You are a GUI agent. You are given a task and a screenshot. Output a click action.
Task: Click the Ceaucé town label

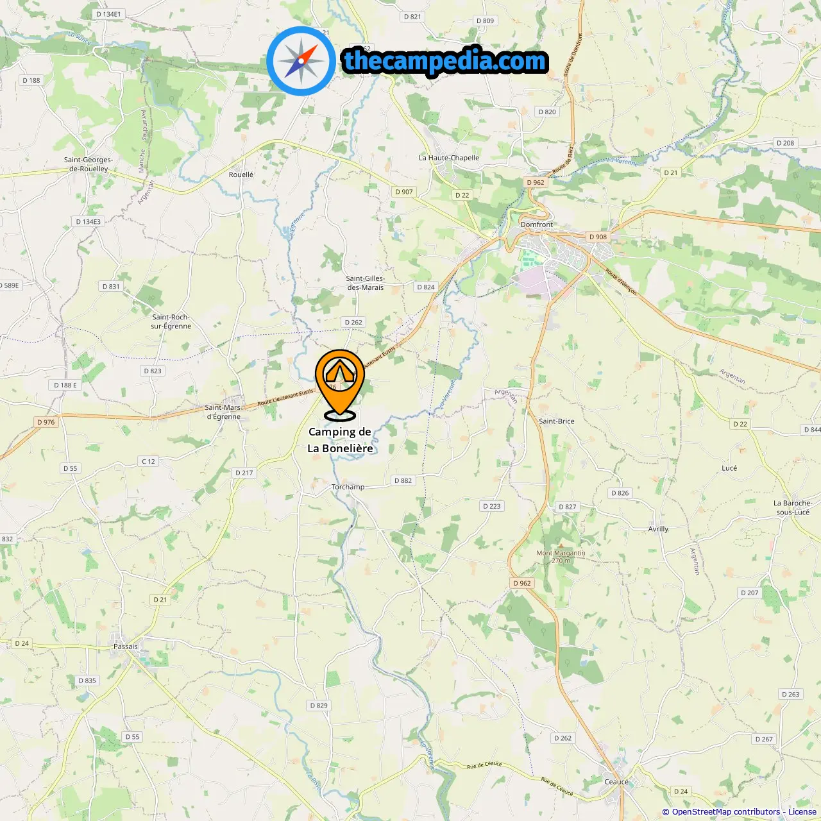616,782
